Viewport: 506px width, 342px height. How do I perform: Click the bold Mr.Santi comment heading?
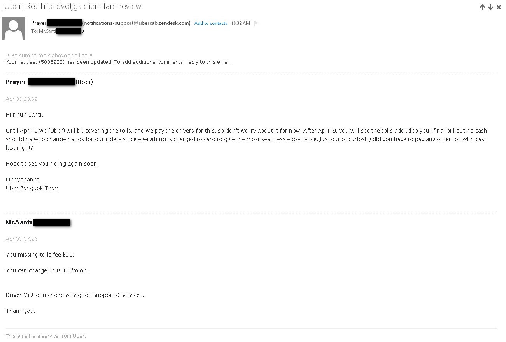pos(38,222)
